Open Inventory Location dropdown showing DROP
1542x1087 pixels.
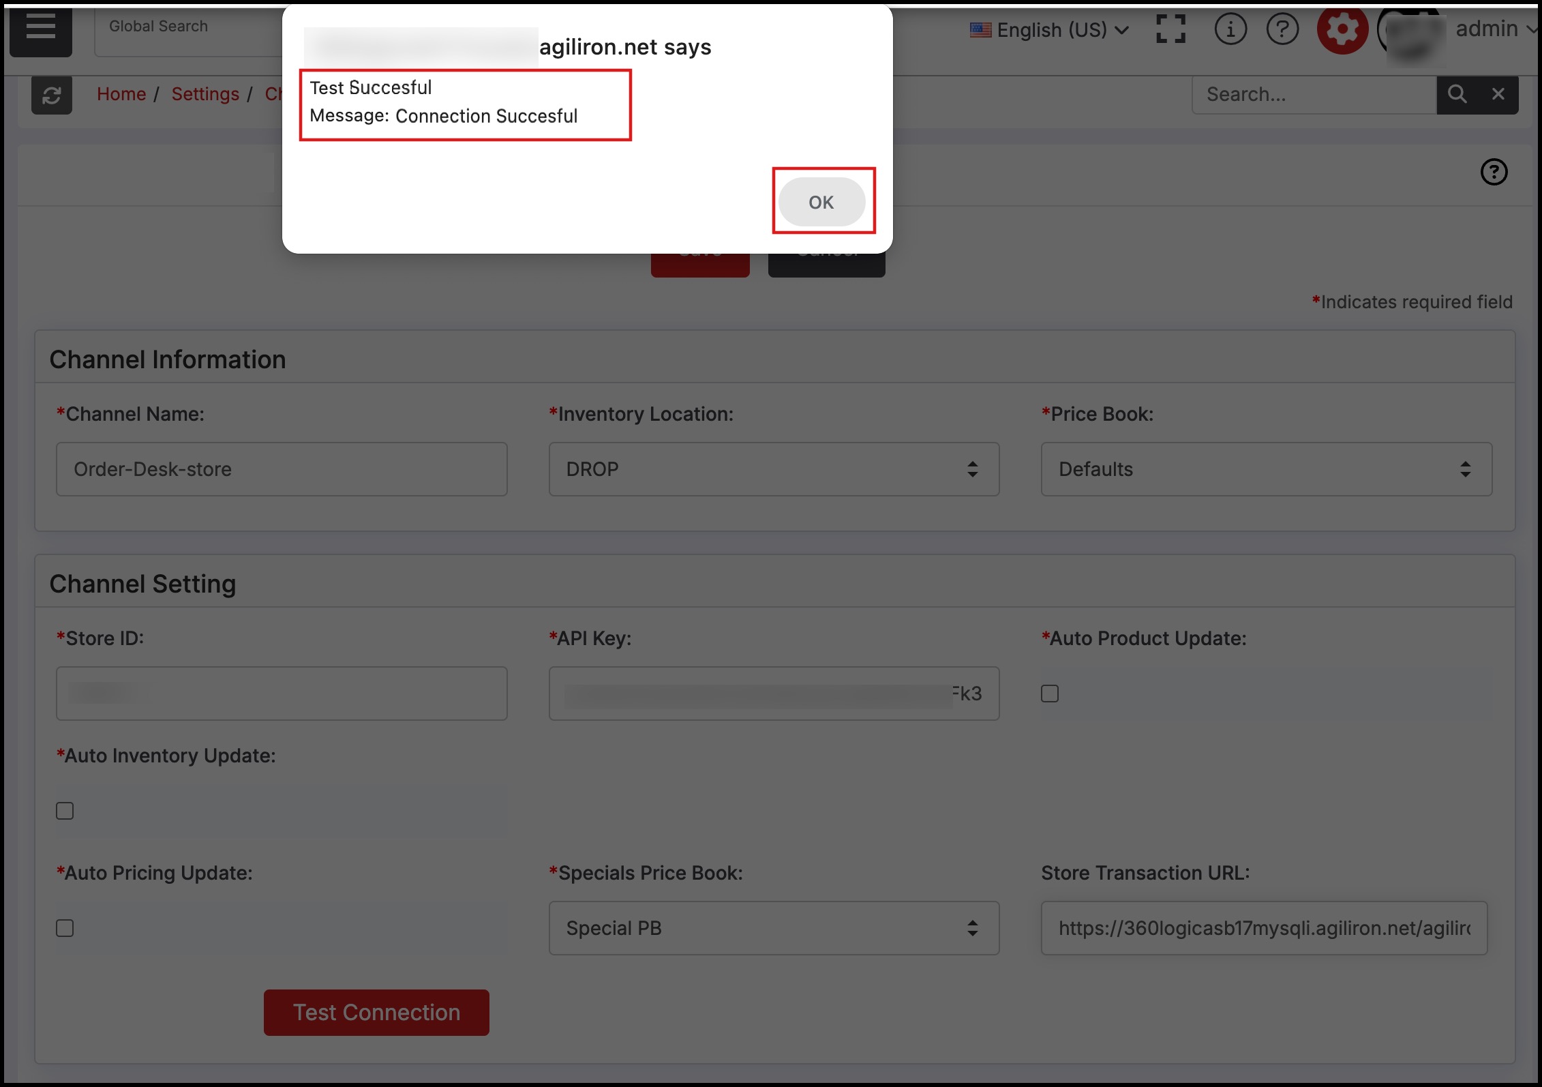(x=774, y=469)
